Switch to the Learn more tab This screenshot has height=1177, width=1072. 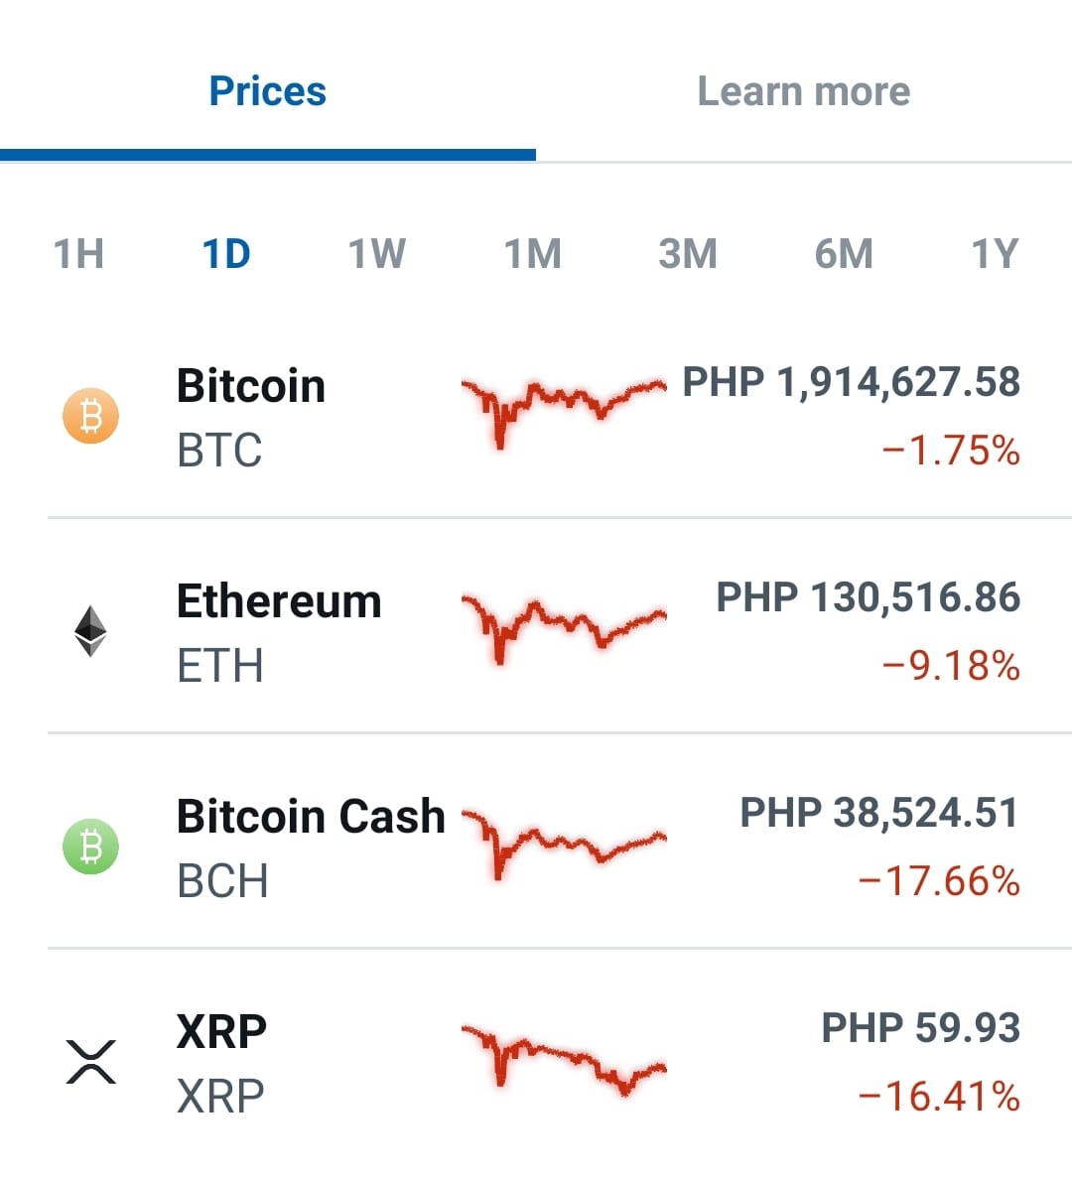pyautogui.click(x=804, y=91)
